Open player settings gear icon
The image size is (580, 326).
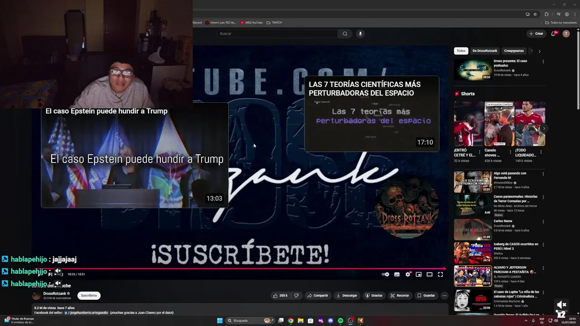pyautogui.click(x=408, y=274)
